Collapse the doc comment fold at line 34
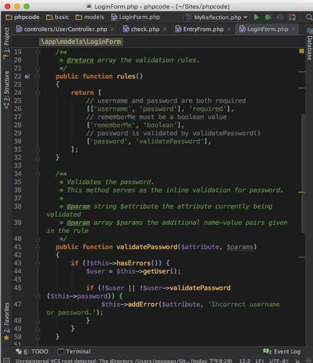This screenshot has width=313, height=363. [x=38, y=174]
